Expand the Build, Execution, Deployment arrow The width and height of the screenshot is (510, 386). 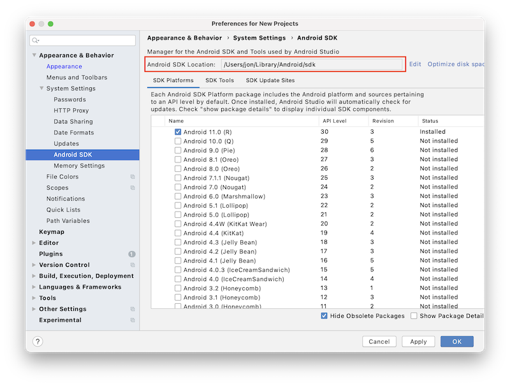coord(34,276)
